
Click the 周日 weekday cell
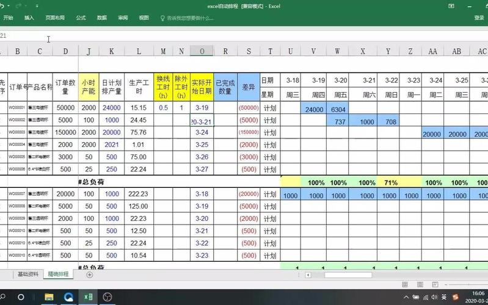[388, 94]
